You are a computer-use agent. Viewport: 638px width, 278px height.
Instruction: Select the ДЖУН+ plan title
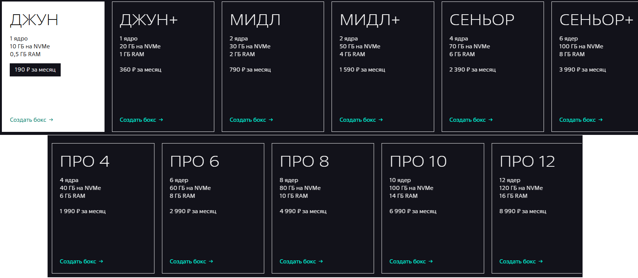pyautogui.click(x=149, y=20)
